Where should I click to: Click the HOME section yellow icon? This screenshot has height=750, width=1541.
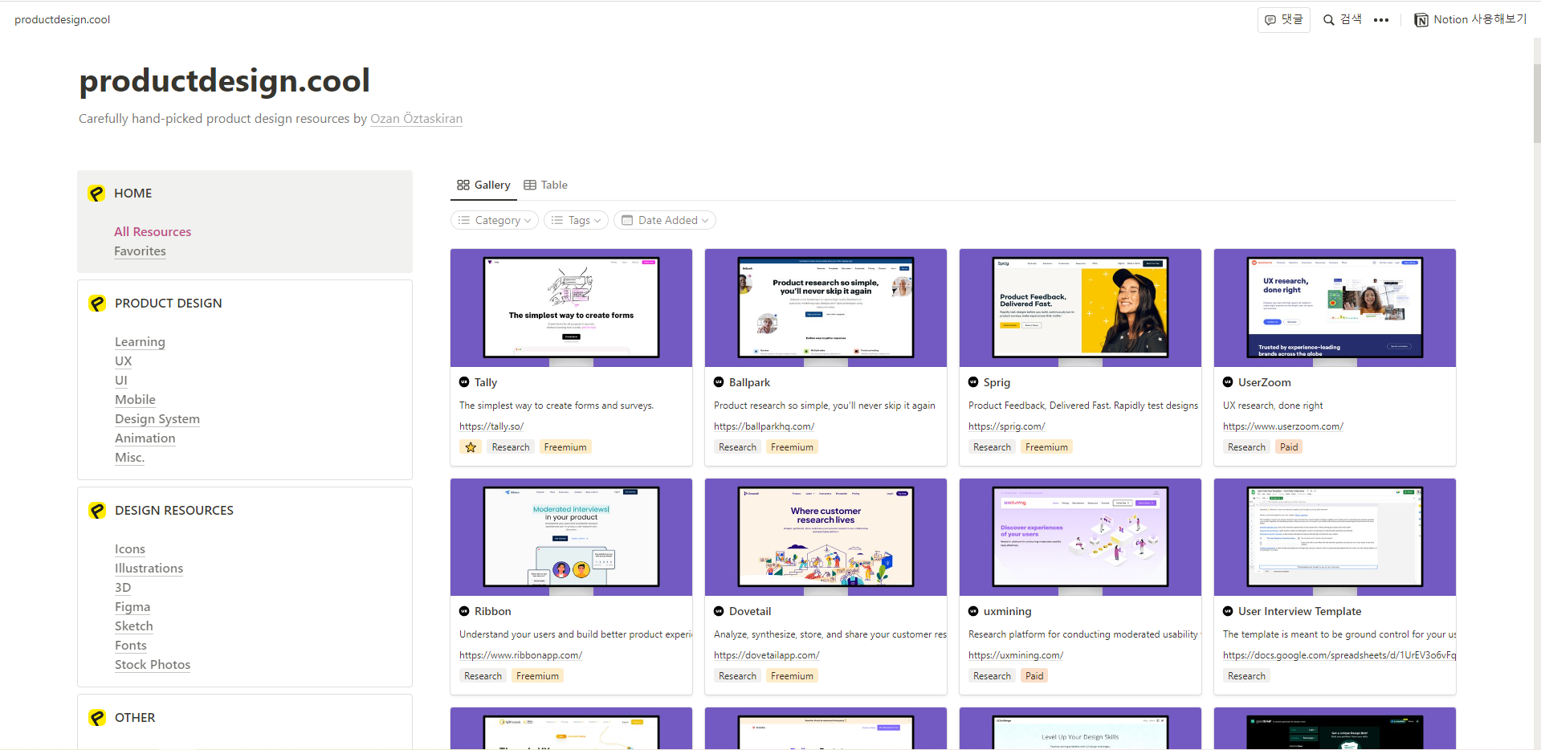pos(96,194)
